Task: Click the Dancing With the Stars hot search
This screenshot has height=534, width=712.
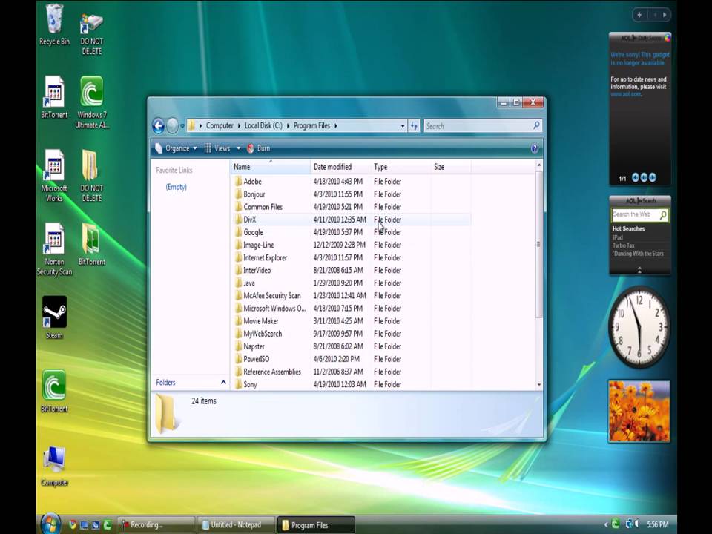Action: [638, 254]
